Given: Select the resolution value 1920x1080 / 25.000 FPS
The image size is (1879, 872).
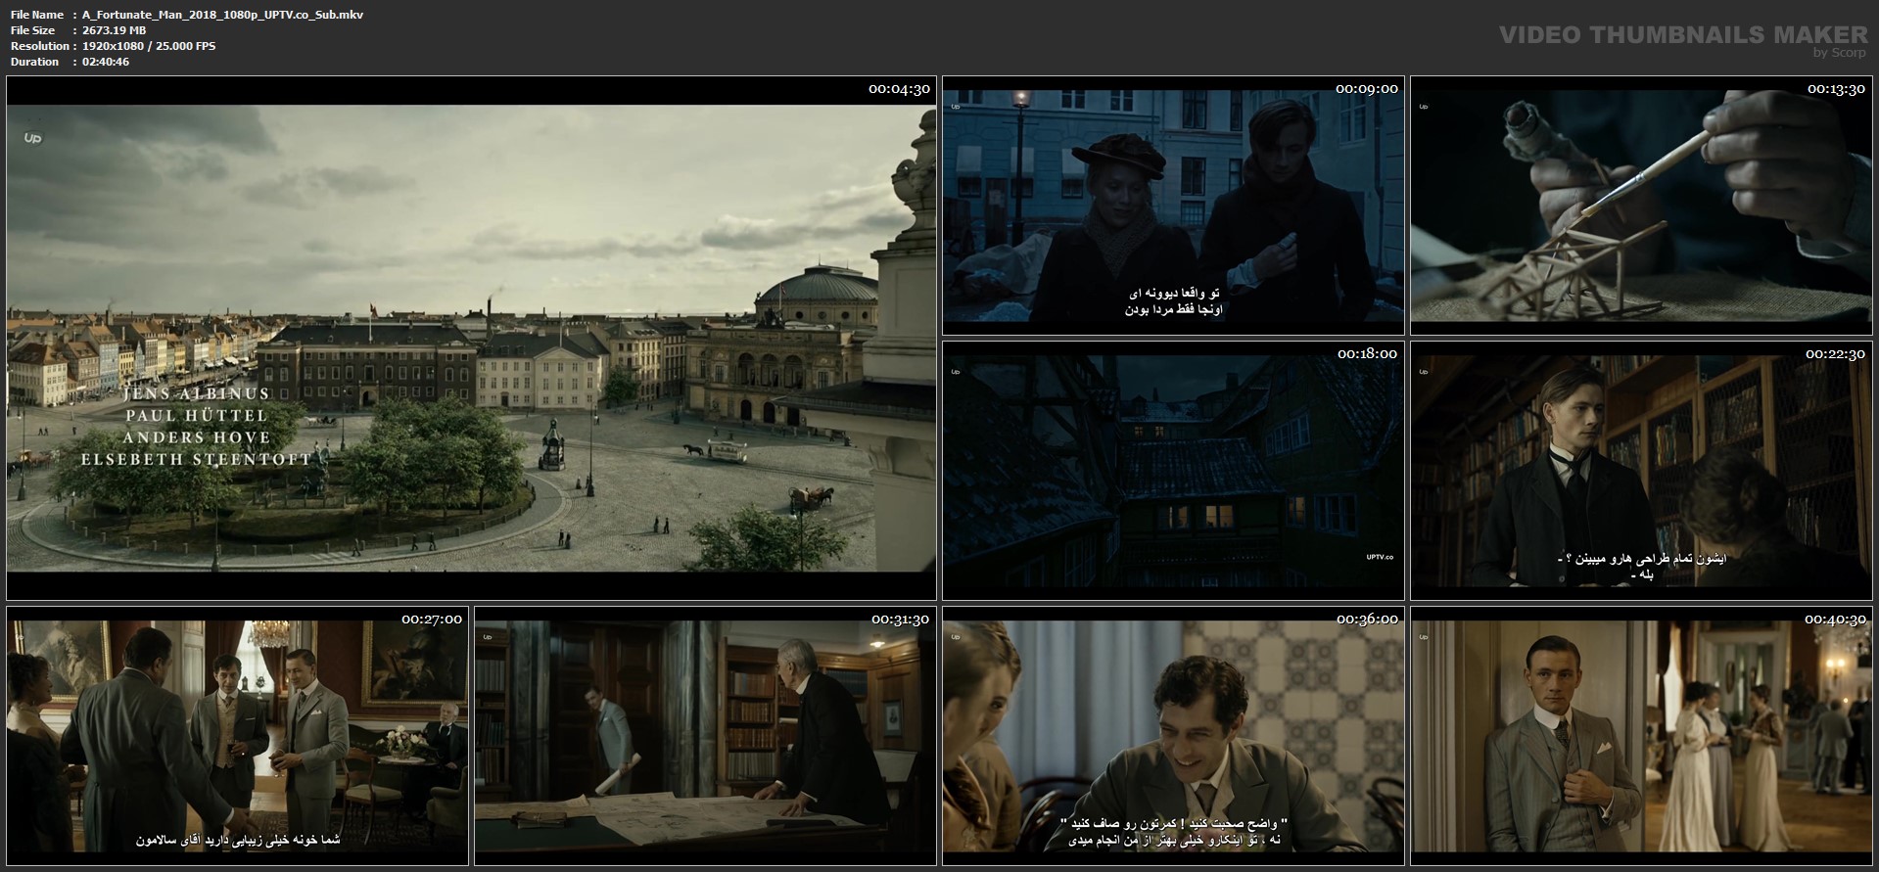Looking at the screenshot, I should pos(149,46).
